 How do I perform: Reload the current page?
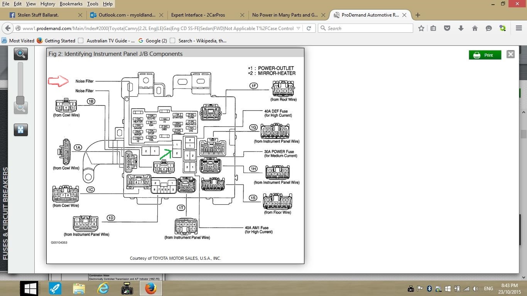[x=309, y=28]
